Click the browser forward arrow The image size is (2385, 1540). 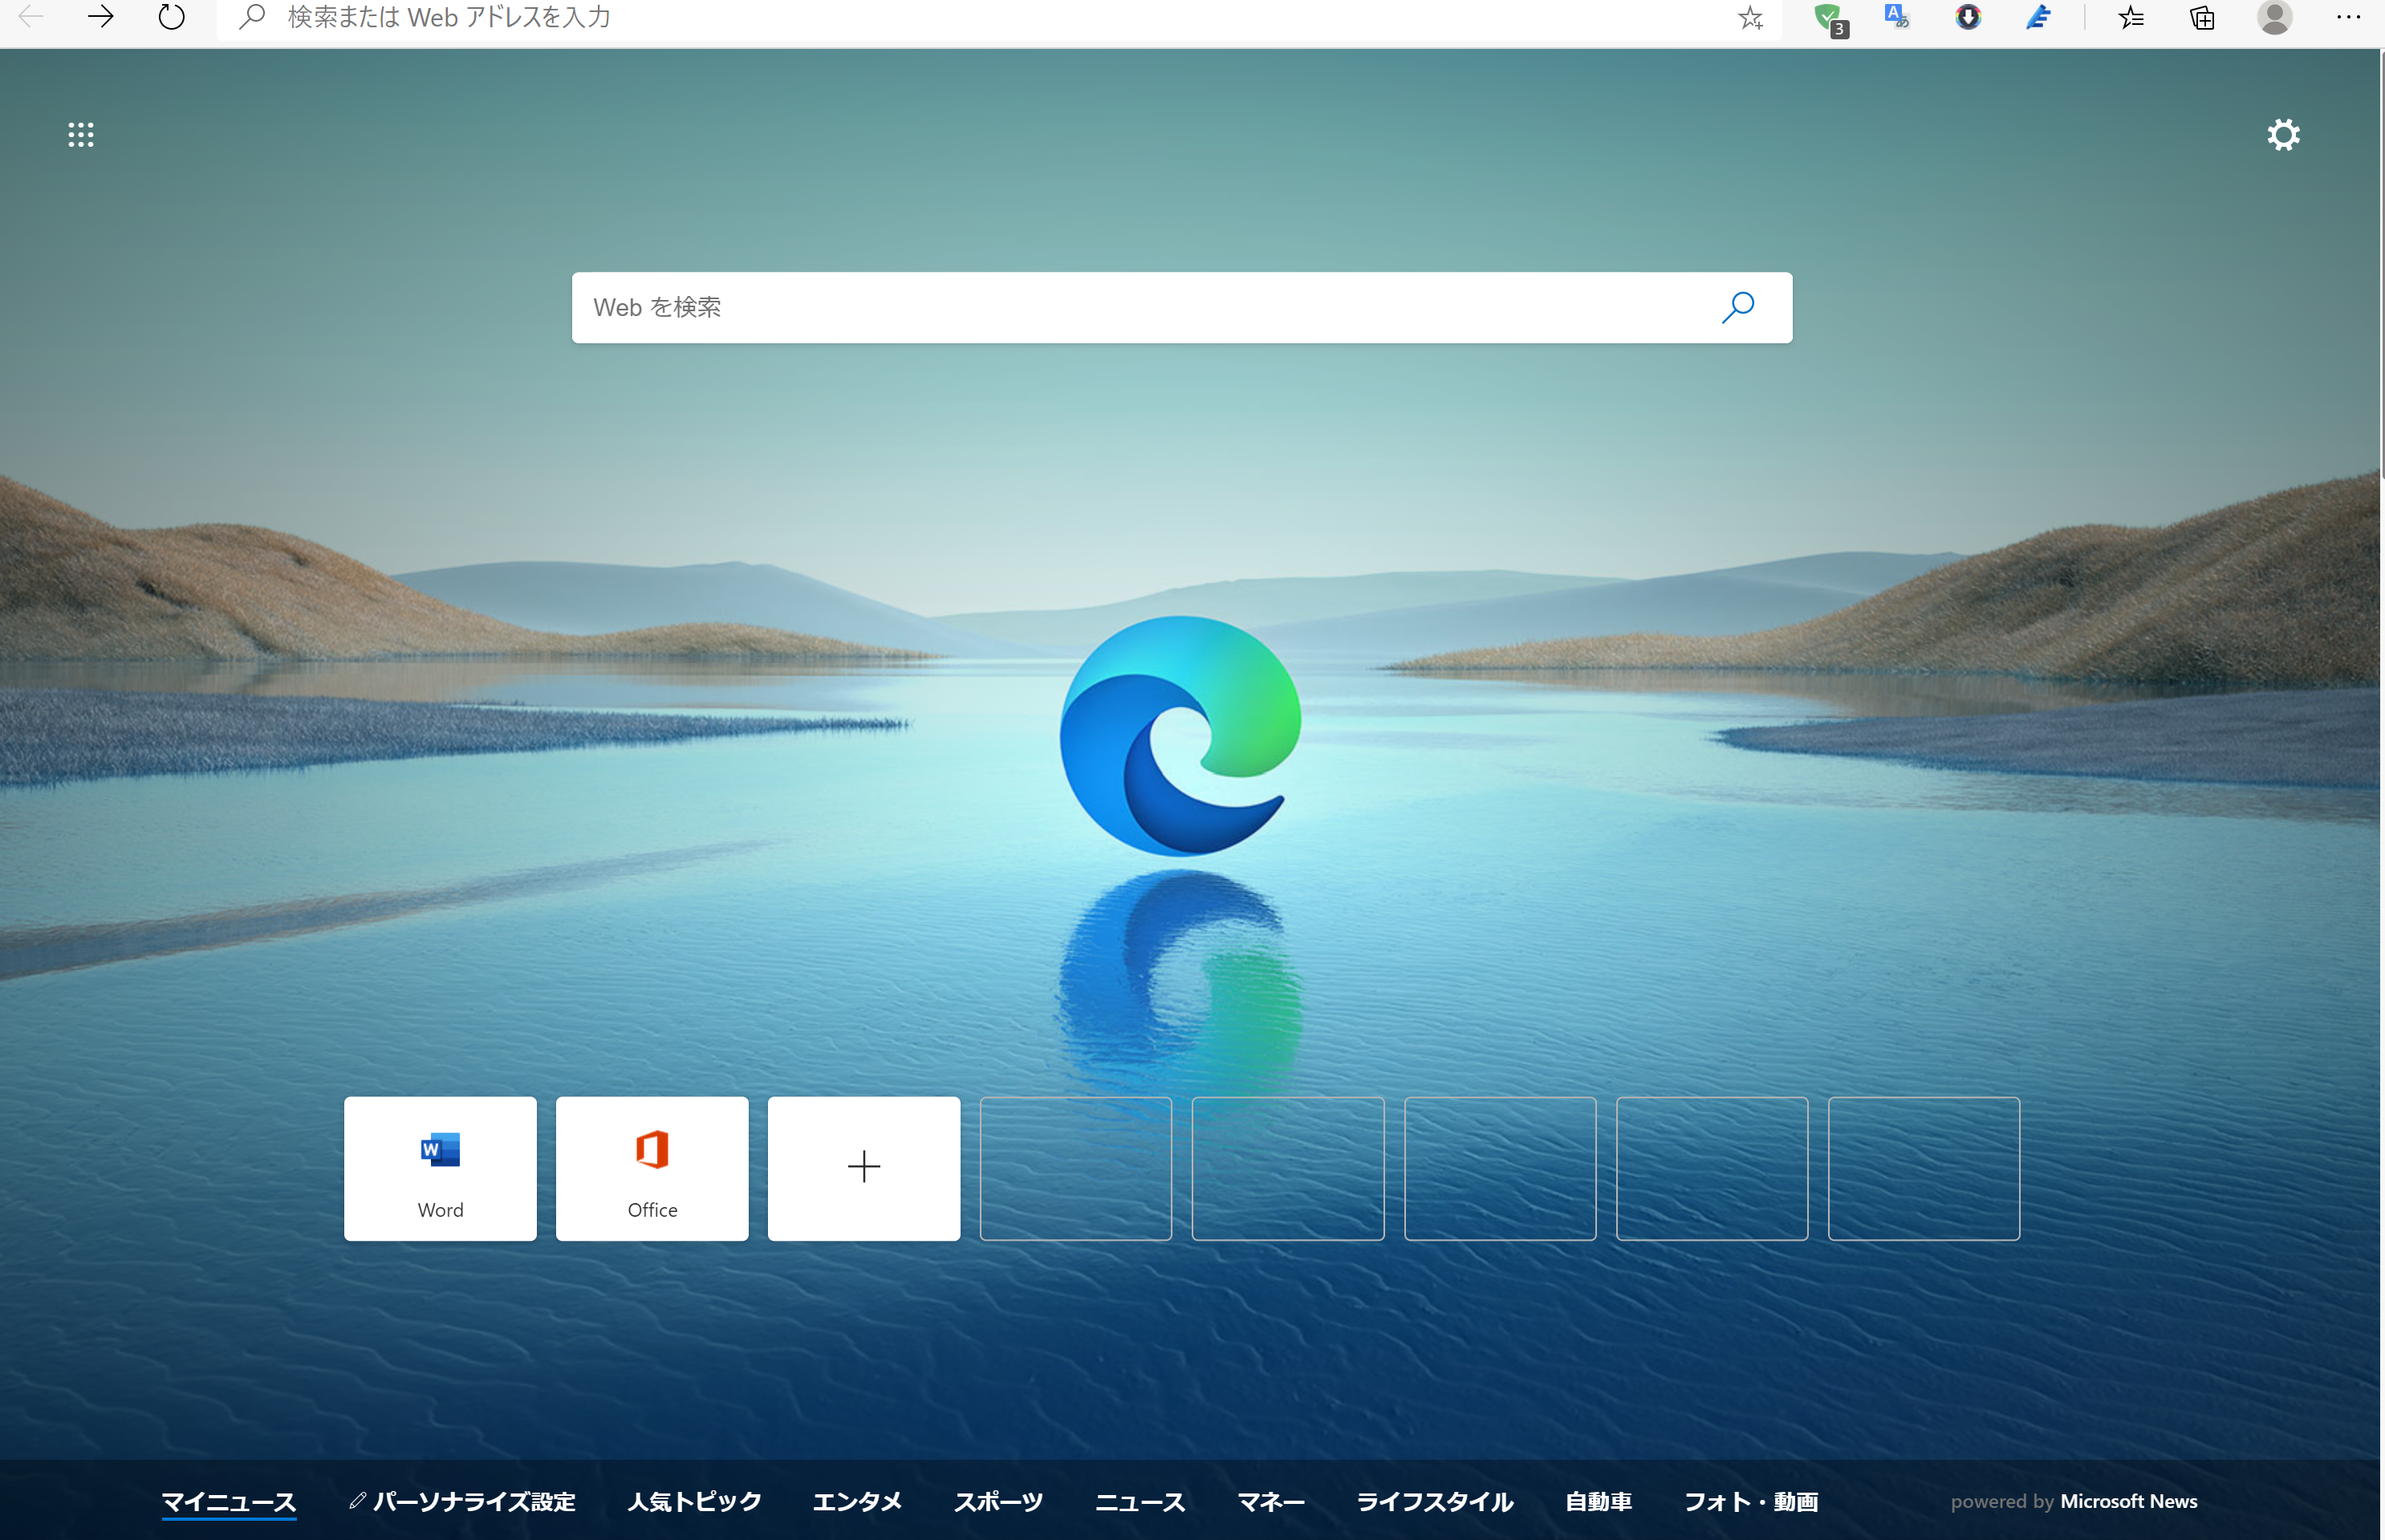[100, 16]
